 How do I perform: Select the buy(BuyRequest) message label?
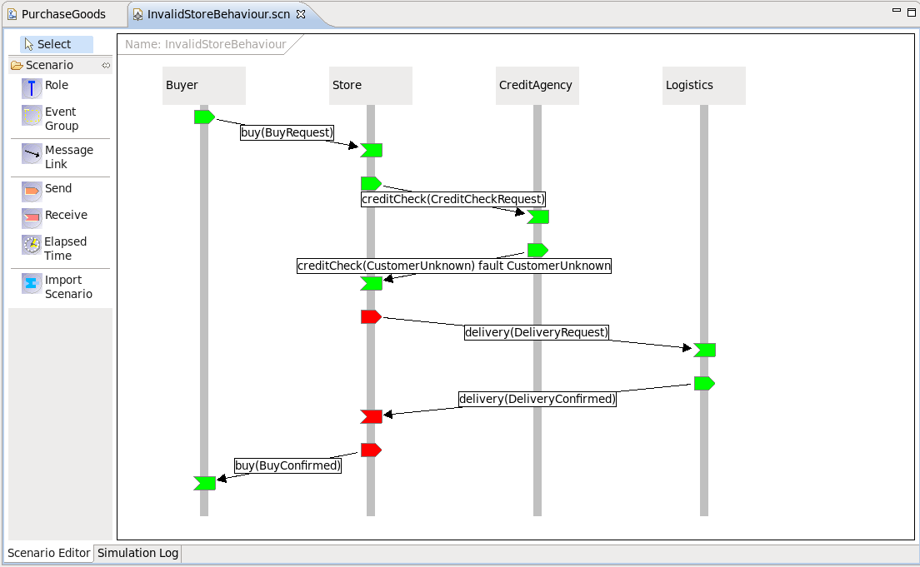[x=287, y=132]
